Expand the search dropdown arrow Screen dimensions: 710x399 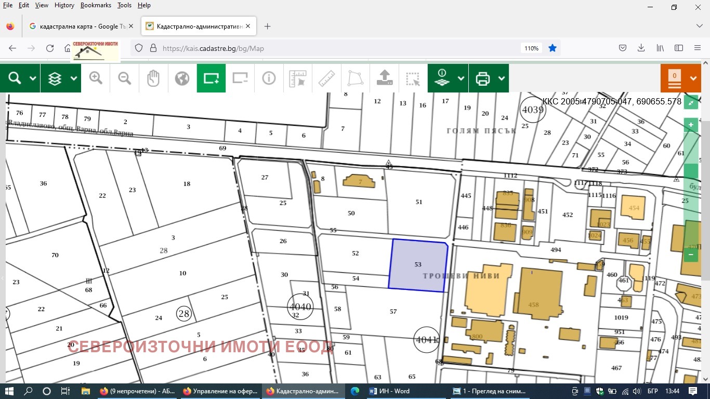click(33, 78)
